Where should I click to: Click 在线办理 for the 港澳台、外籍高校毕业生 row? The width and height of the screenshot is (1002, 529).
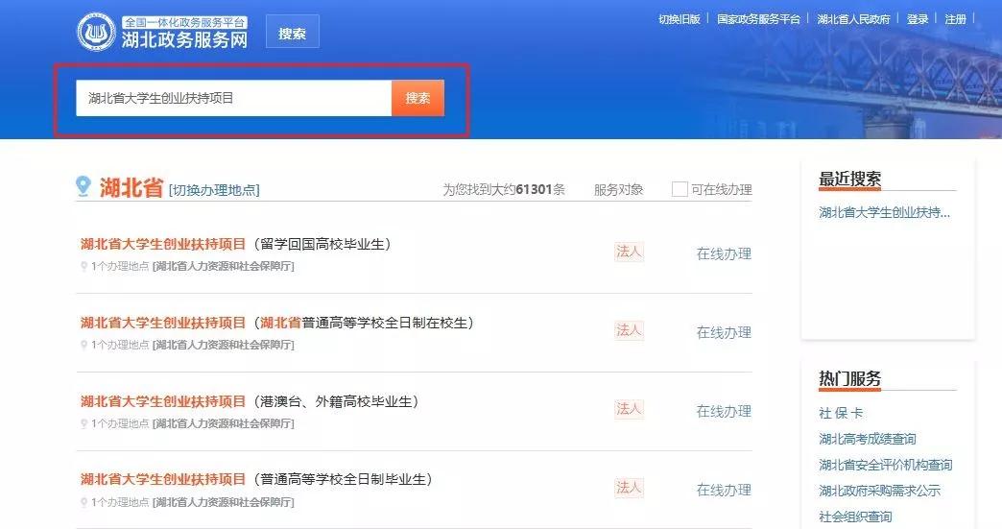724,411
